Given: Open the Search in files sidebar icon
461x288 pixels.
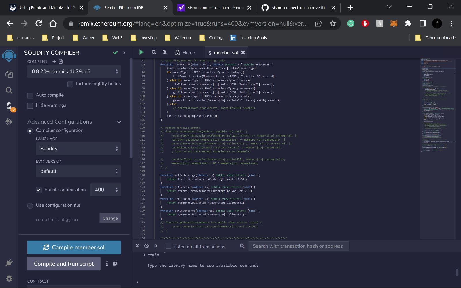Looking at the screenshot, I should coord(9,90).
